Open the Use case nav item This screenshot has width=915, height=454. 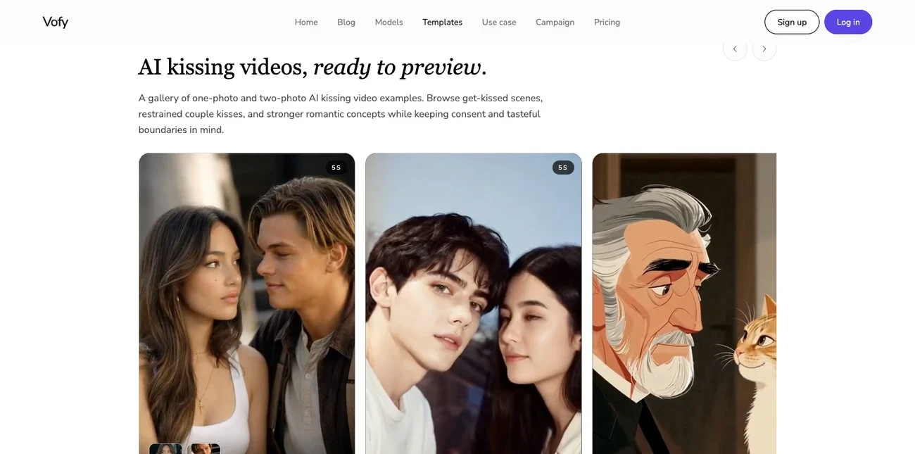499,22
